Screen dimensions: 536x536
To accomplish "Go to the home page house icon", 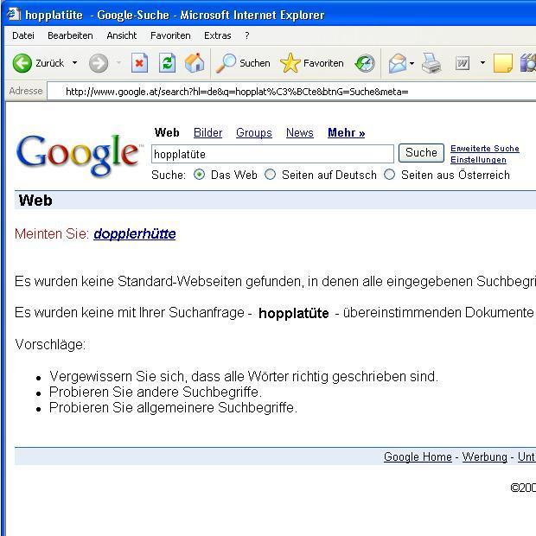I will [x=195, y=63].
